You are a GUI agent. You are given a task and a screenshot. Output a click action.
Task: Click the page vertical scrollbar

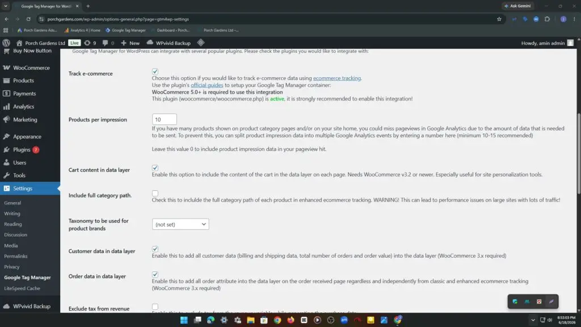(x=579, y=154)
